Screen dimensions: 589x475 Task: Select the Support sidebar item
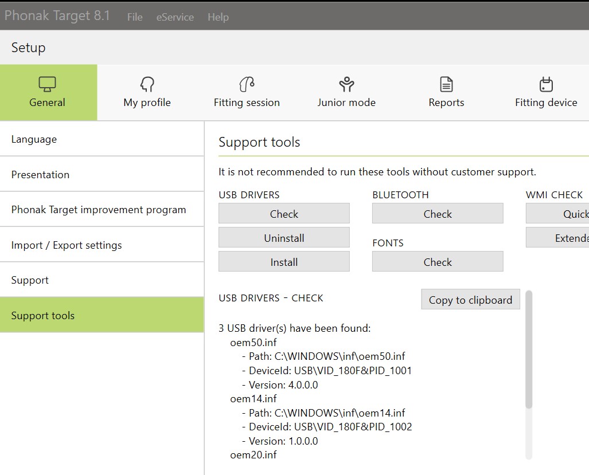[102, 280]
